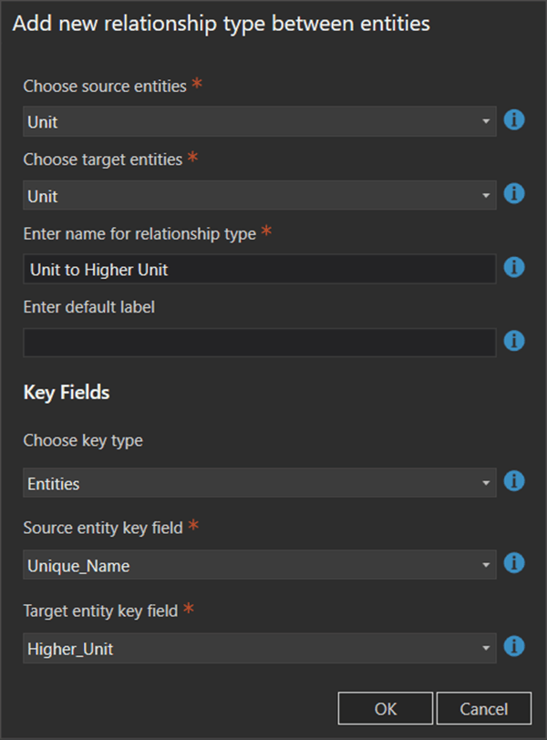Click the OK button
This screenshot has height=740, width=547.
(x=385, y=708)
